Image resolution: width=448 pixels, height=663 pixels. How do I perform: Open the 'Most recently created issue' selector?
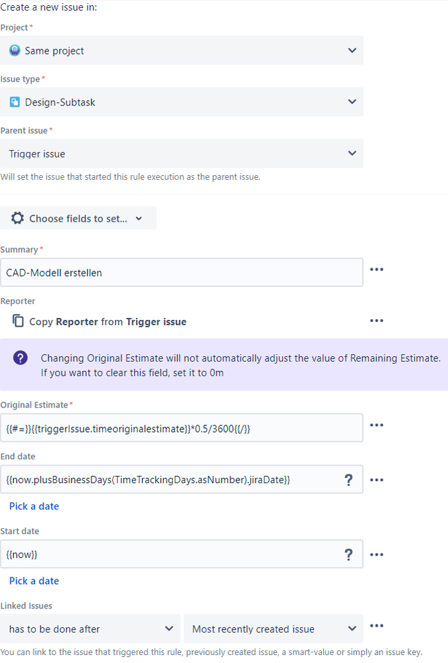point(272,628)
